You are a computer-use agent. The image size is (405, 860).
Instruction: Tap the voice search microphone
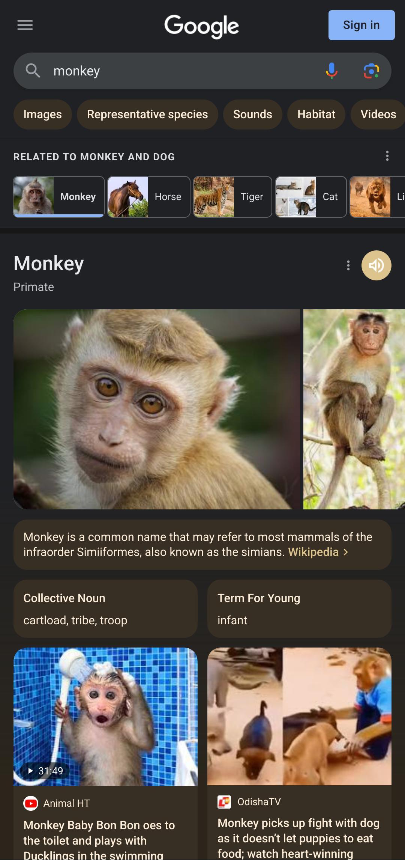pos(331,71)
